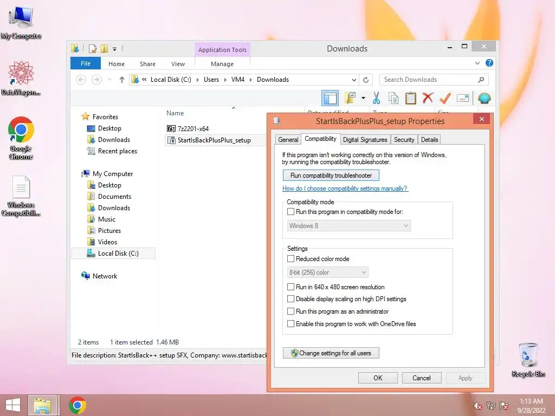Click Apply in Properties dialog
This screenshot has height=416, width=555.
point(466,378)
